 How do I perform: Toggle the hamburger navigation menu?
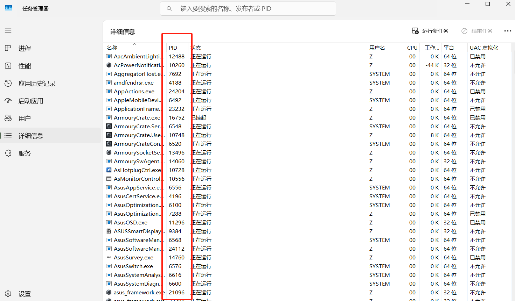coord(8,31)
